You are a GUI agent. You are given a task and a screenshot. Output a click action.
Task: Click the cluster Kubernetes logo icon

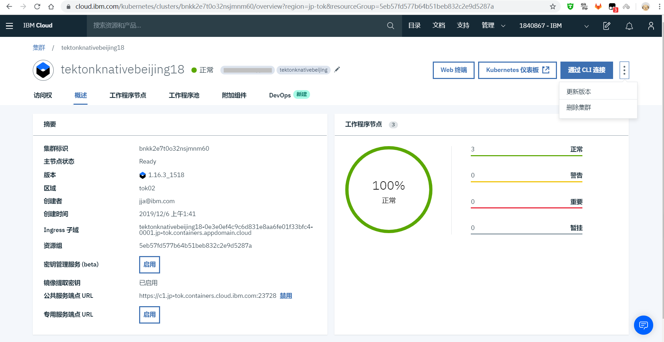point(43,70)
